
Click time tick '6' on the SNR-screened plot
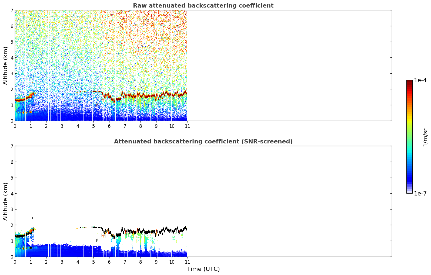click(109, 262)
